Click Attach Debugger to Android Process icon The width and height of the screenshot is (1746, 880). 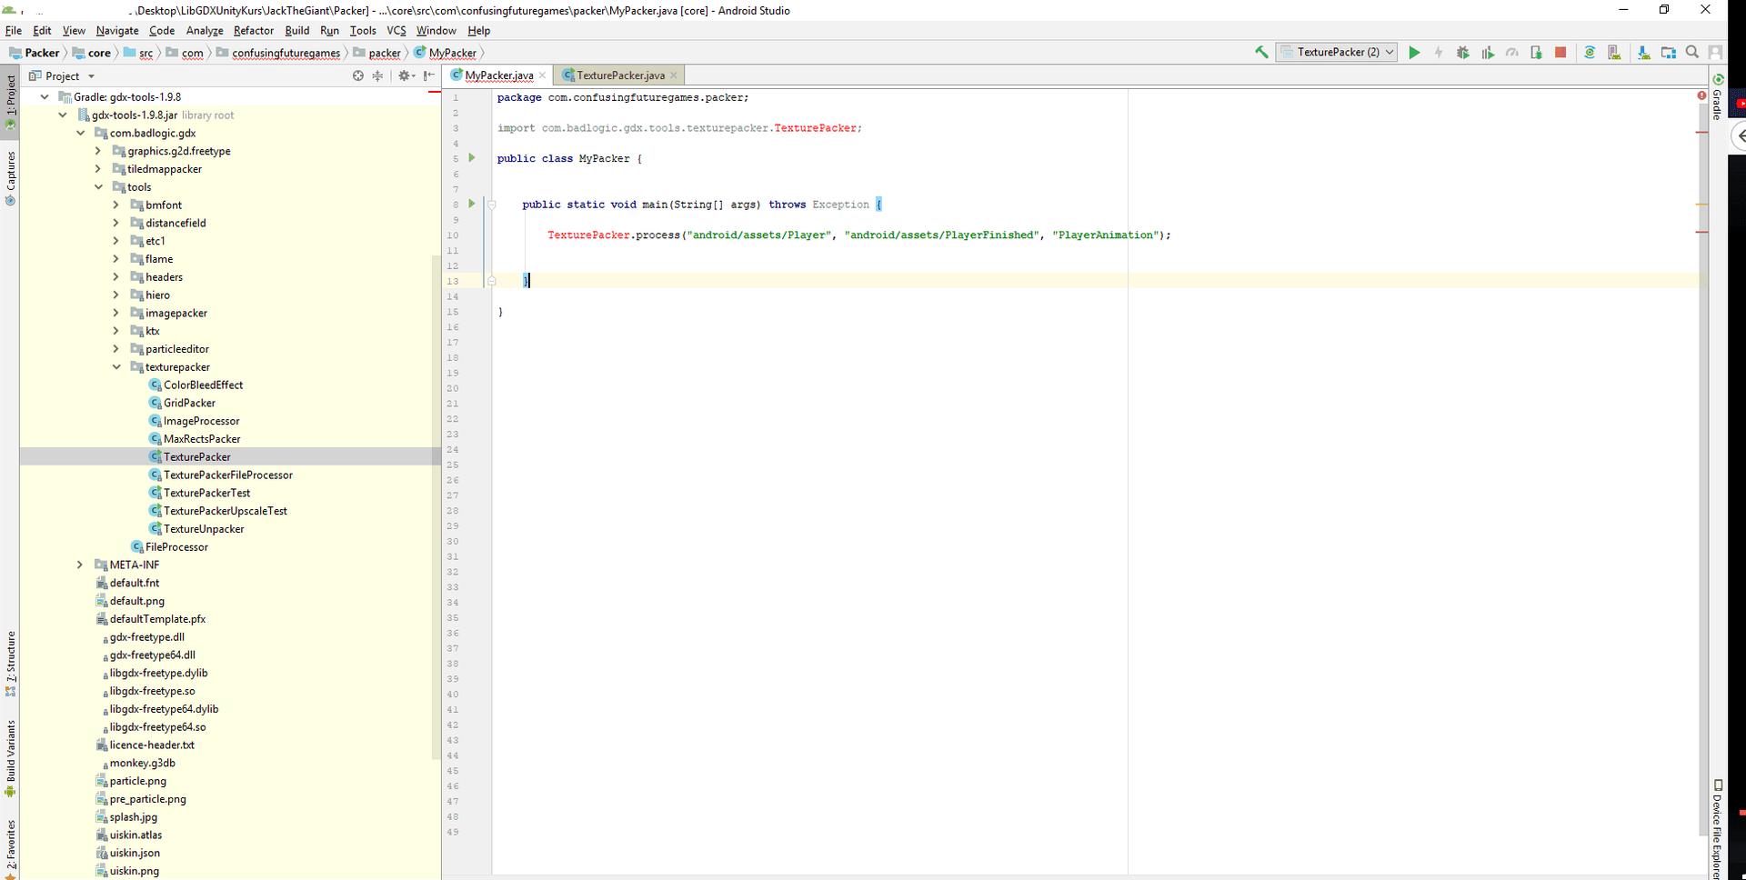[1537, 53]
